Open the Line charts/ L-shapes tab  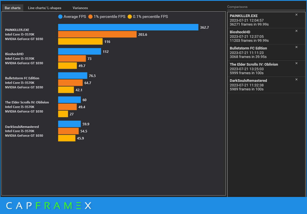click(x=45, y=8)
